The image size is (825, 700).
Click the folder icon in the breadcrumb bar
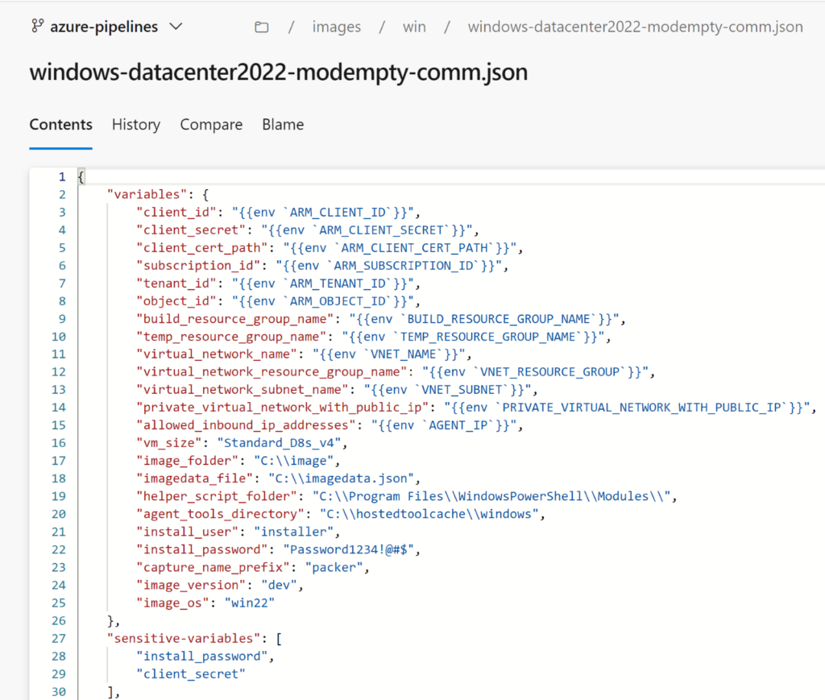click(x=261, y=26)
